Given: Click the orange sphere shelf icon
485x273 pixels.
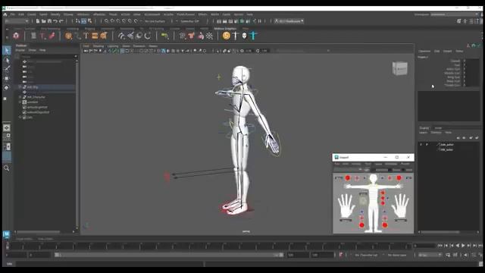Looking at the screenshot, I should [x=68, y=36].
